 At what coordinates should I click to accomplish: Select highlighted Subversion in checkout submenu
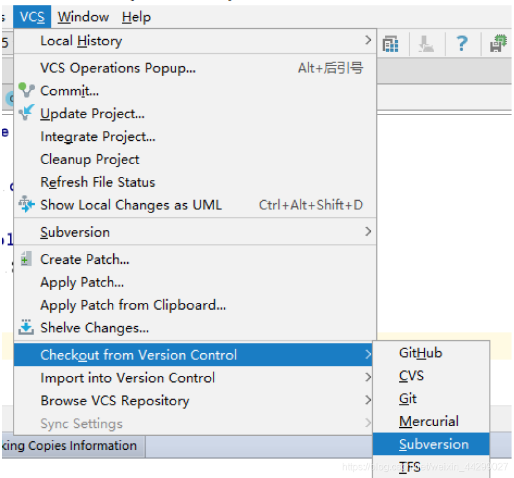[431, 444]
